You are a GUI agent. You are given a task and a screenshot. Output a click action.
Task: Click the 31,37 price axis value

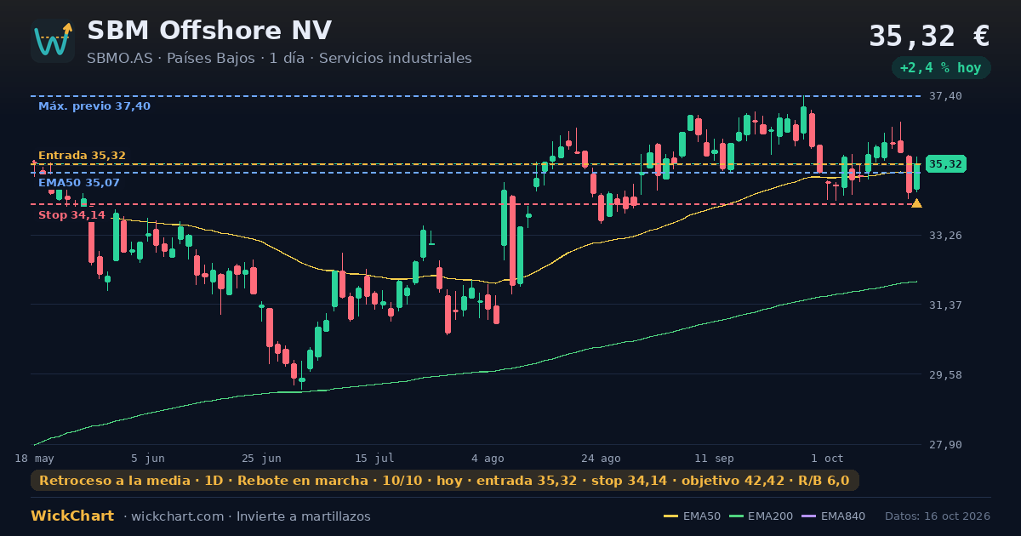coord(945,305)
